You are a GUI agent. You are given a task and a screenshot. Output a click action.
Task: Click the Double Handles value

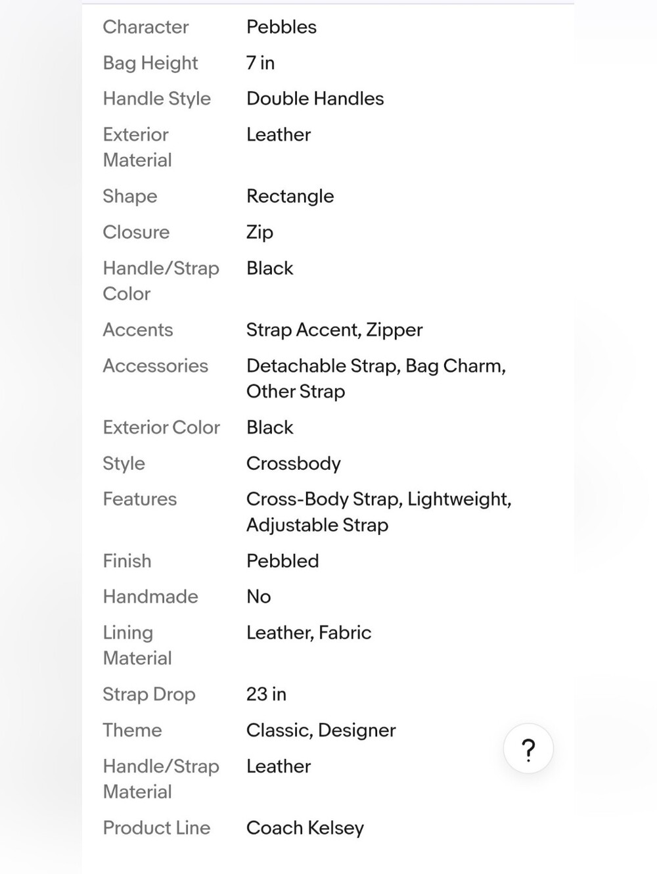(x=315, y=99)
